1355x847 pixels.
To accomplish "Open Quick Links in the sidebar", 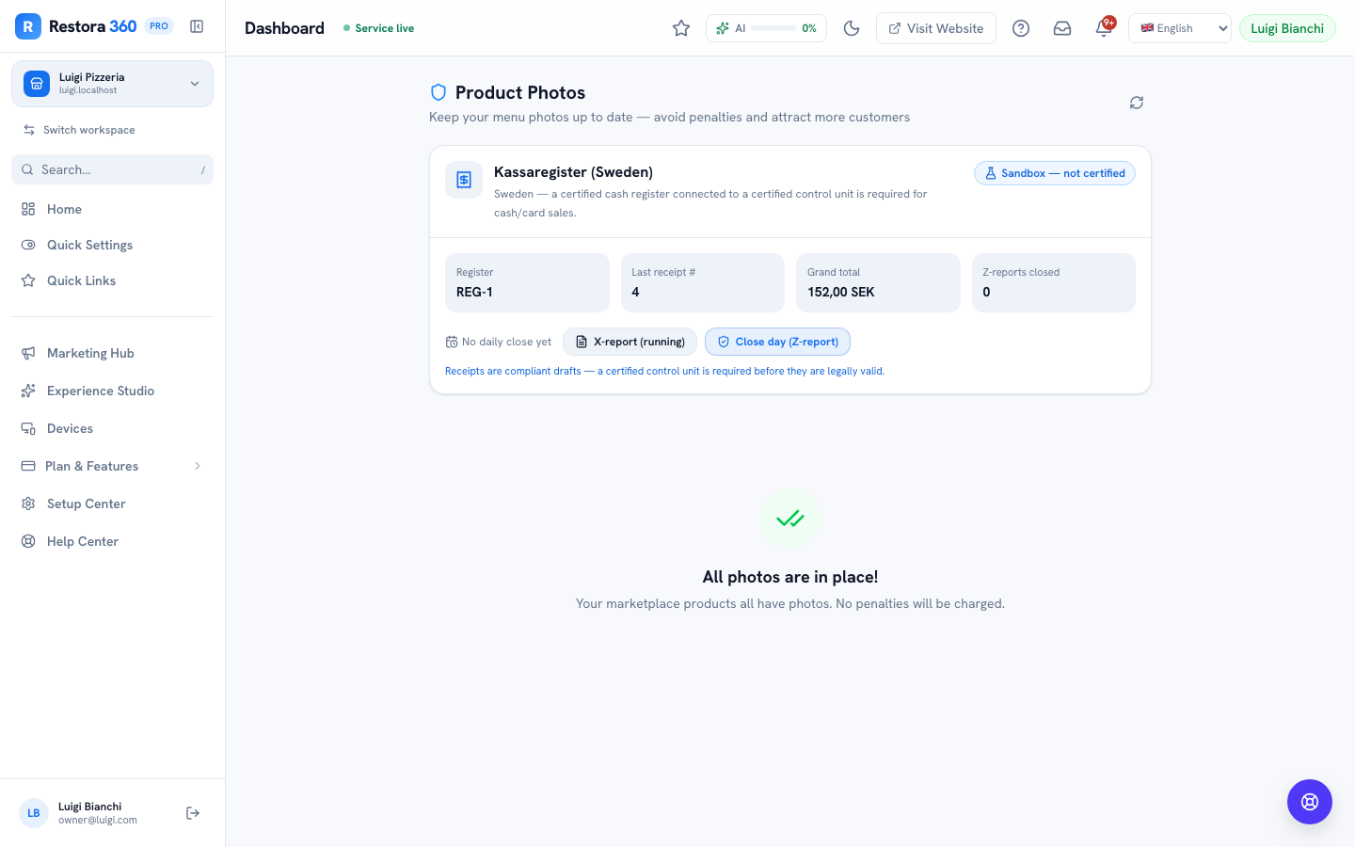I will click(112, 280).
